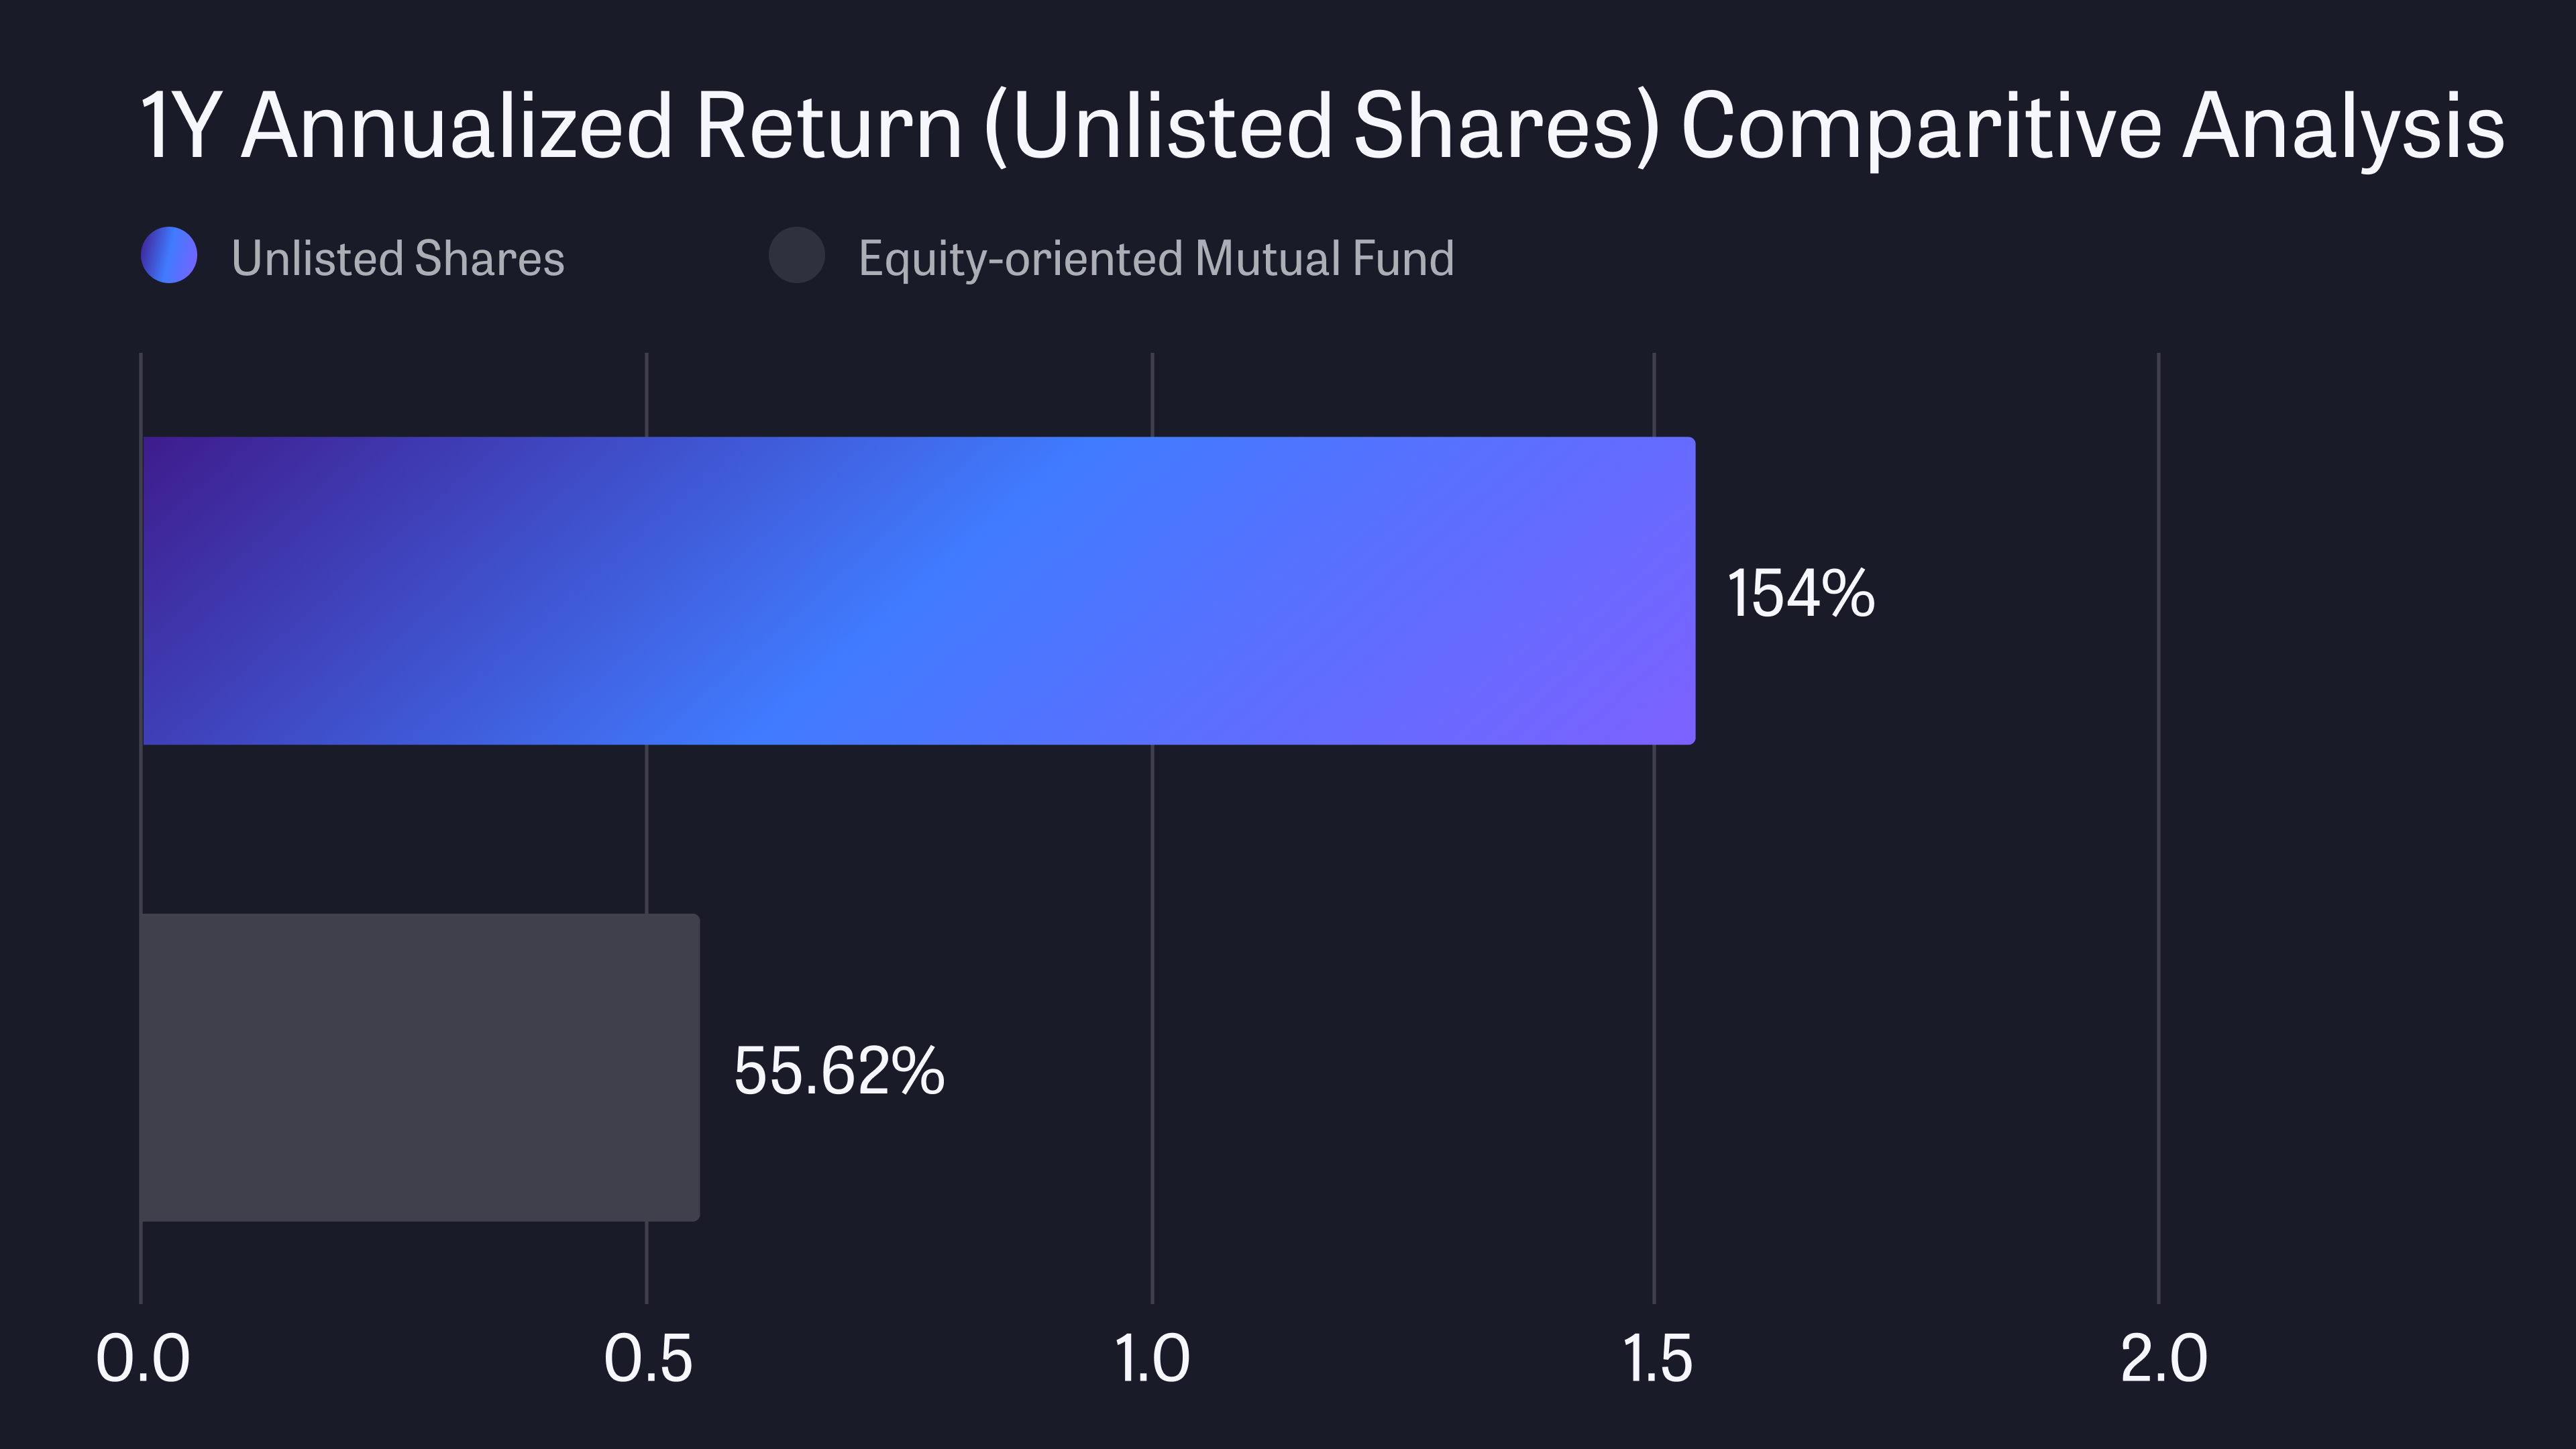Click the 154% data label

click(x=1800, y=593)
